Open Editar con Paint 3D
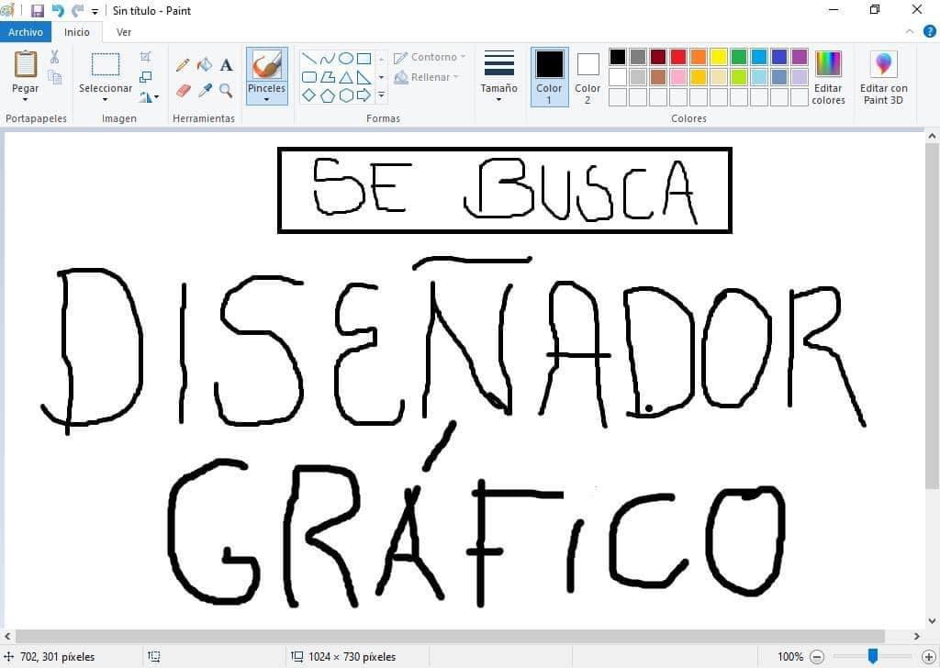The width and height of the screenshot is (940, 668). click(884, 77)
